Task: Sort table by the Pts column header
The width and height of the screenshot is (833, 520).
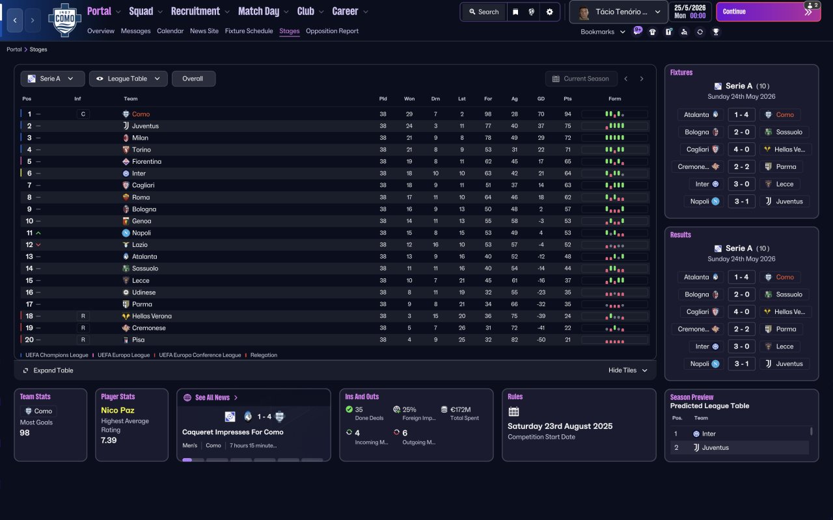Action: coord(567,99)
